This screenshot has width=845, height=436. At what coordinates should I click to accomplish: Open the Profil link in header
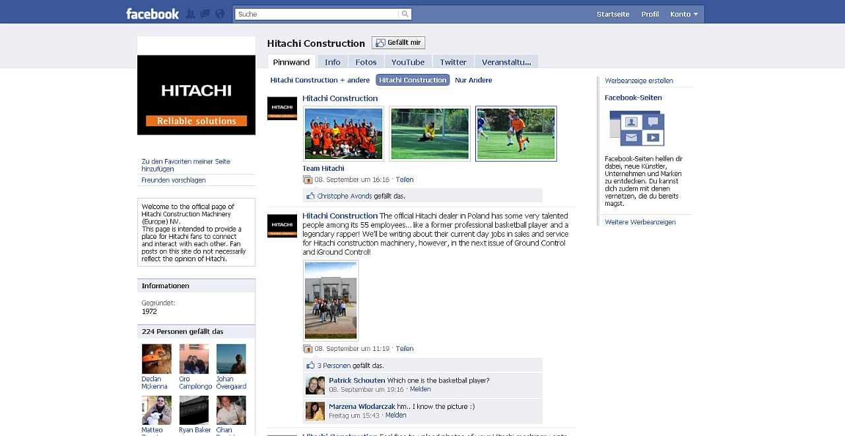point(650,15)
